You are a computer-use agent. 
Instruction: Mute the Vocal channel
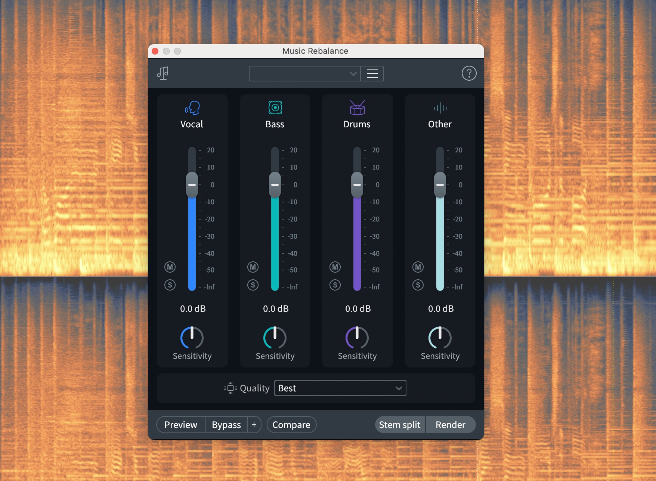[x=170, y=267]
